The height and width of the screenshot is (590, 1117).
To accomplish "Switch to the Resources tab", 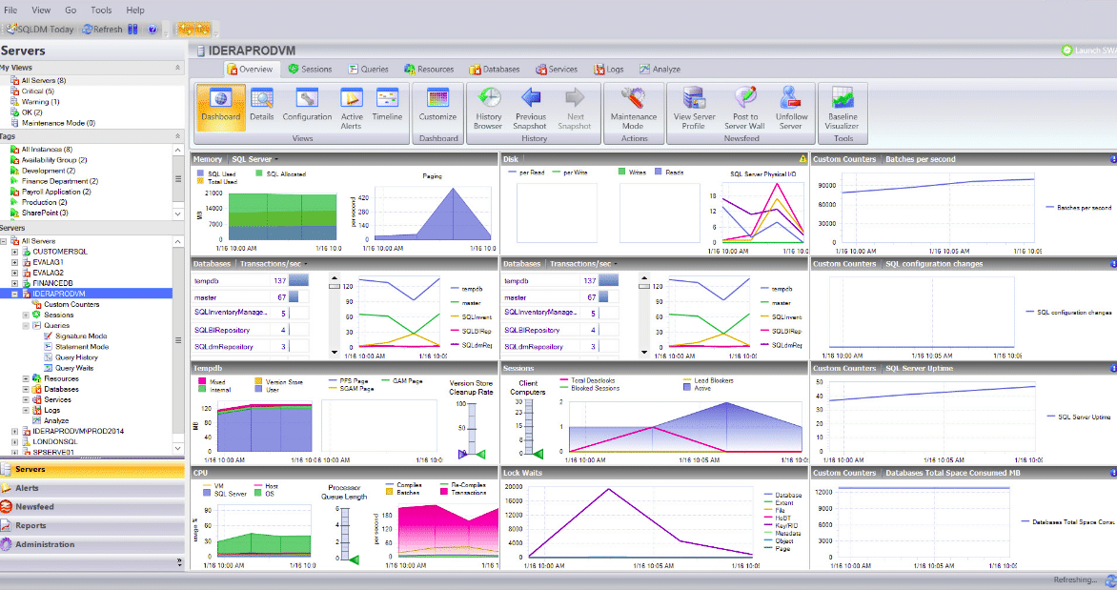I will pyautogui.click(x=429, y=70).
